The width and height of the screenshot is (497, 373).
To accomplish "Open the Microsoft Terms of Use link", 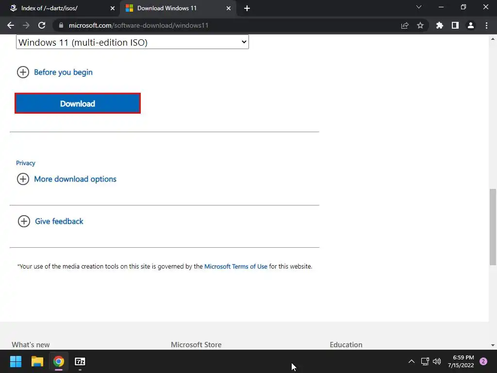I will 236,267.
